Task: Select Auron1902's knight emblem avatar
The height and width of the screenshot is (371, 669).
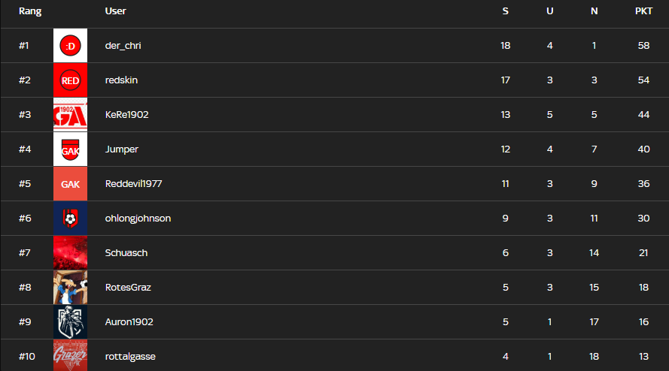Action: click(x=71, y=321)
